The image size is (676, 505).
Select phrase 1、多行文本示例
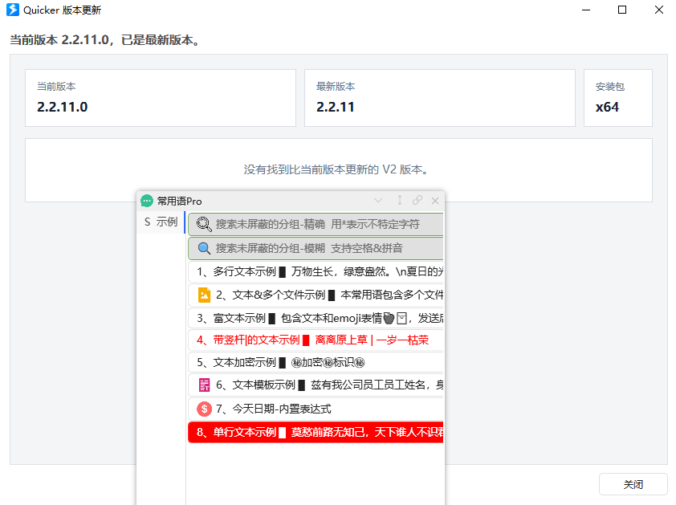point(316,271)
